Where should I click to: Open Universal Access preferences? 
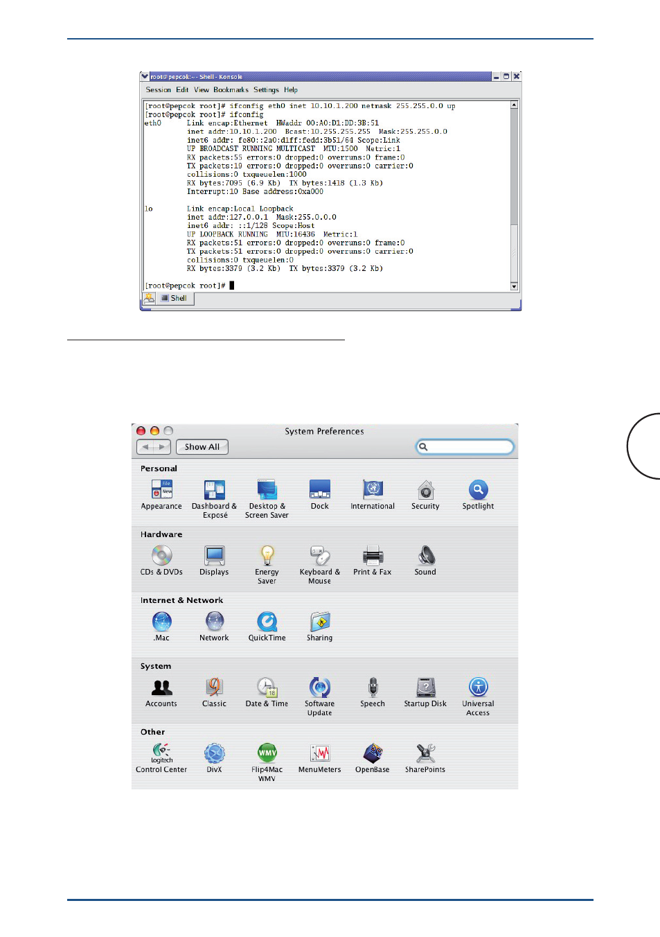click(478, 697)
